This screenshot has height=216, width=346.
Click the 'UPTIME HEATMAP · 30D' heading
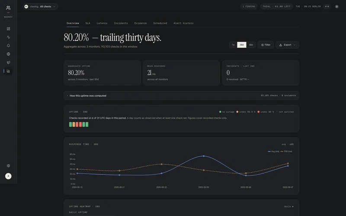pyautogui.click(x=84, y=206)
